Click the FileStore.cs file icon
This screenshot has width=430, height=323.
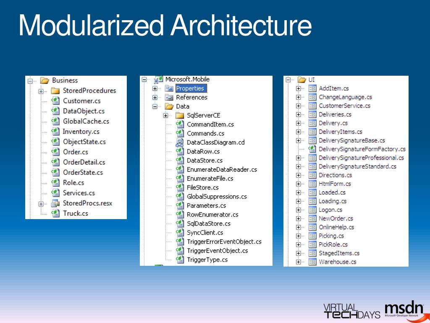pyautogui.click(x=180, y=187)
